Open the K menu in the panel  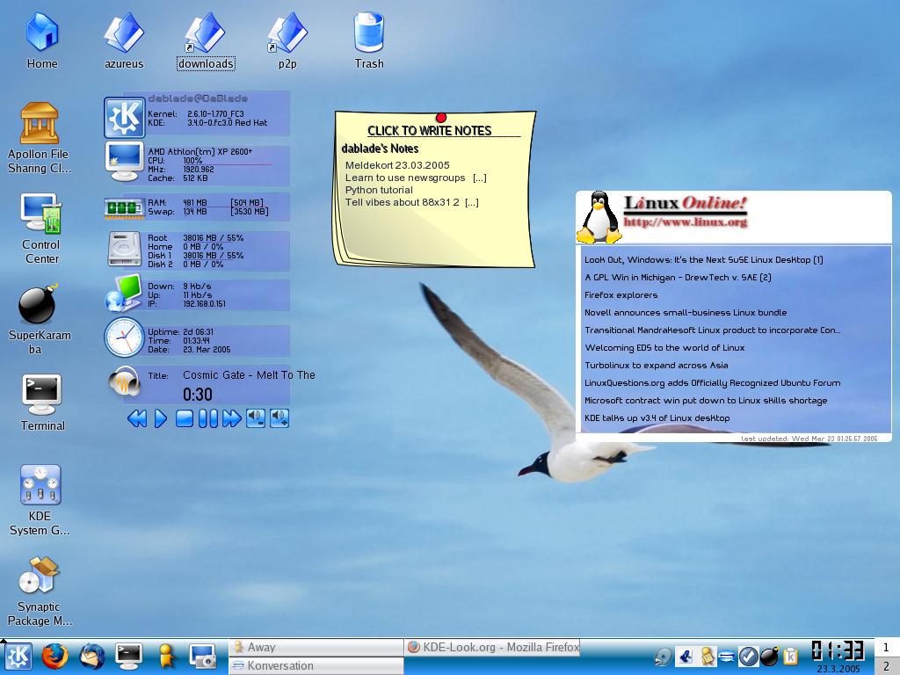19,656
